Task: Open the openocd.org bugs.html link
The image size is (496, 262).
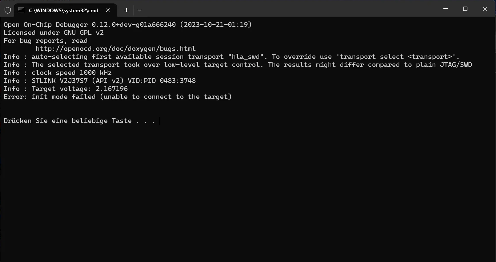Action: point(115,49)
